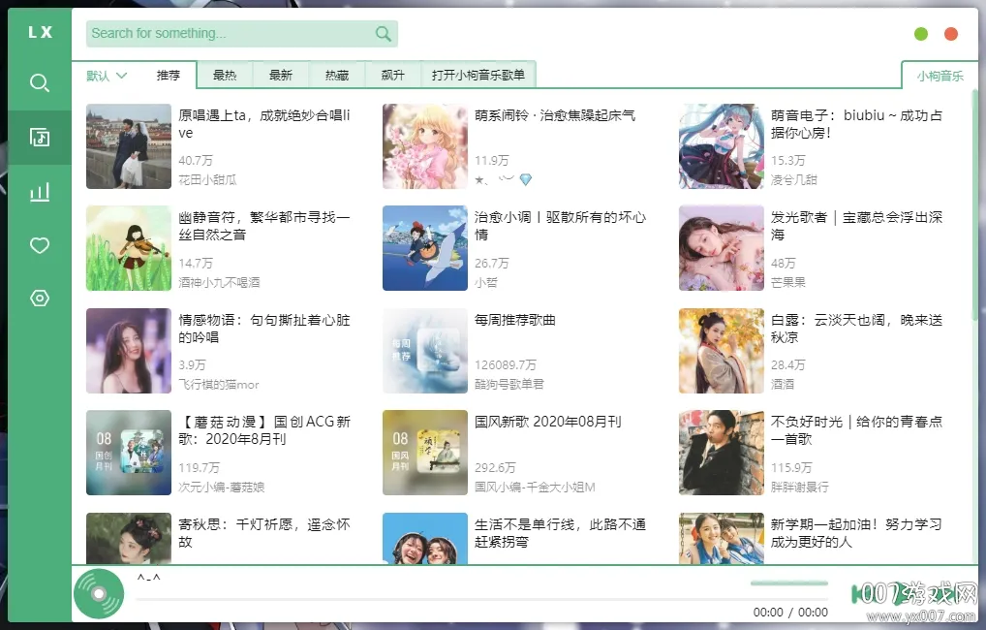Screen dimensions: 986x630
Task: Switch to the 最新 tab
Action: pyautogui.click(x=280, y=75)
